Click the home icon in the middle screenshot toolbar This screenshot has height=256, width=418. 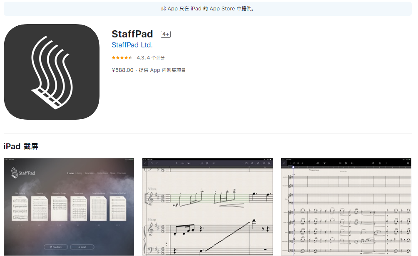pyautogui.click(x=258, y=163)
